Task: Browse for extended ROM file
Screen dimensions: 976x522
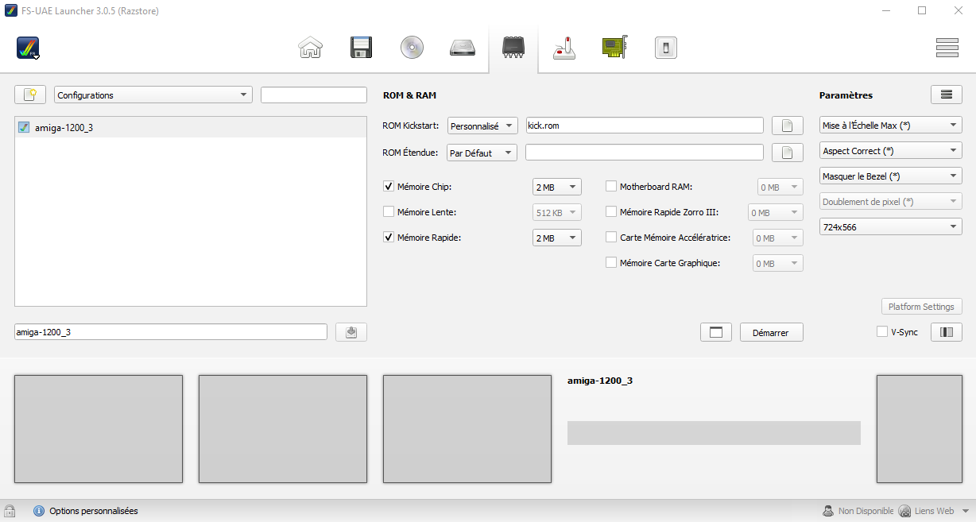Action: pyautogui.click(x=787, y=153)
